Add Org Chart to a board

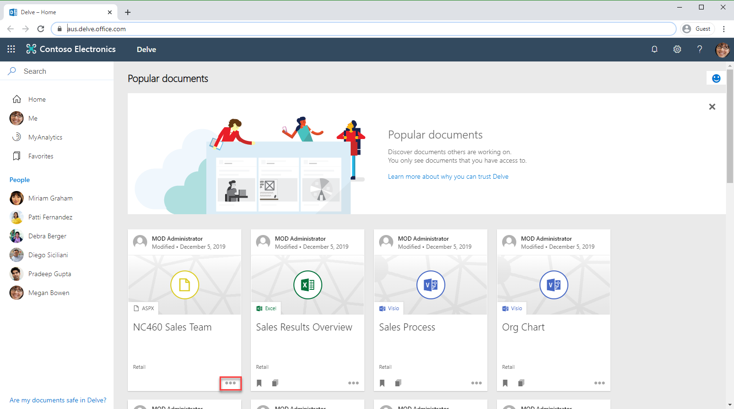tap(521, 383)
